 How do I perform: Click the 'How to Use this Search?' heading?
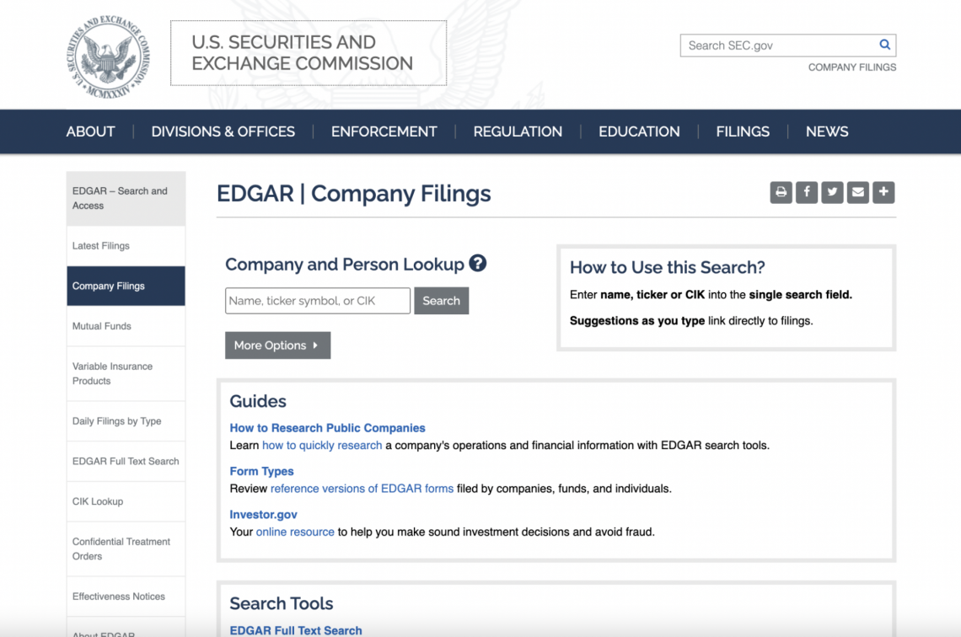668,268
